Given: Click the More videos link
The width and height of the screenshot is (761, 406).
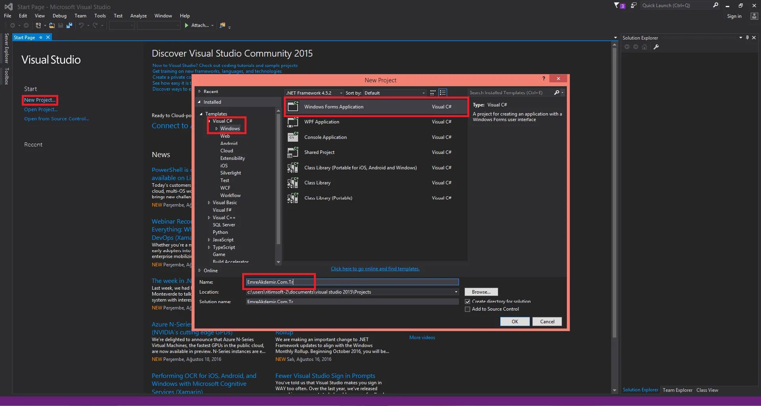Looking at the screenshot, I should (422, 338).
